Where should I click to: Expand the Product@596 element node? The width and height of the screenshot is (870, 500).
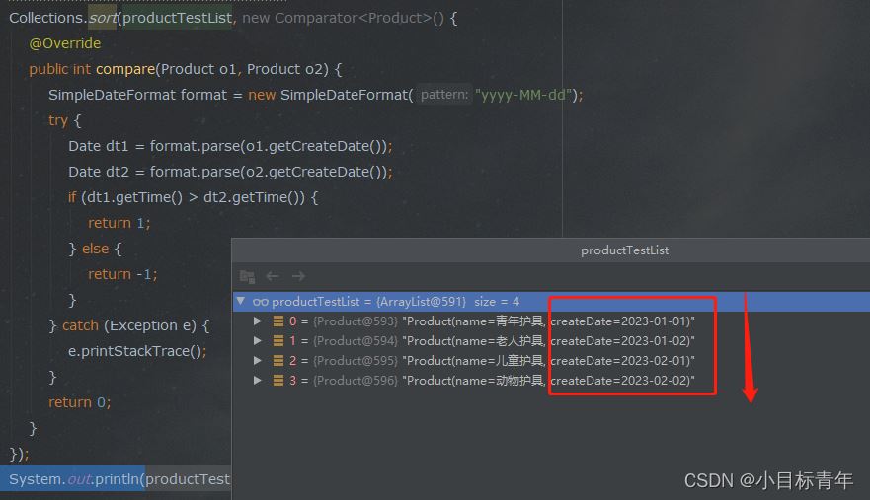(x=259, y=381)
